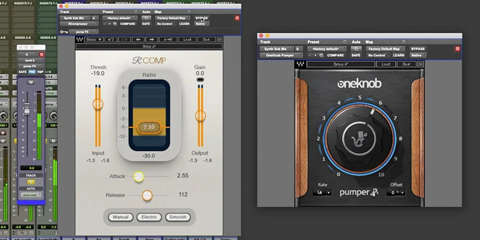Click Load in the RComp toolbar
This screenshot has height=240, width=480.
(187, 39)
